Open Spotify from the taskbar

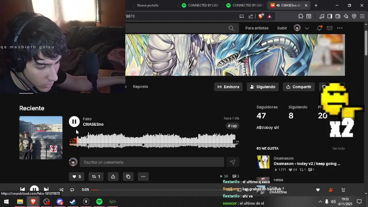click(99, 202)
